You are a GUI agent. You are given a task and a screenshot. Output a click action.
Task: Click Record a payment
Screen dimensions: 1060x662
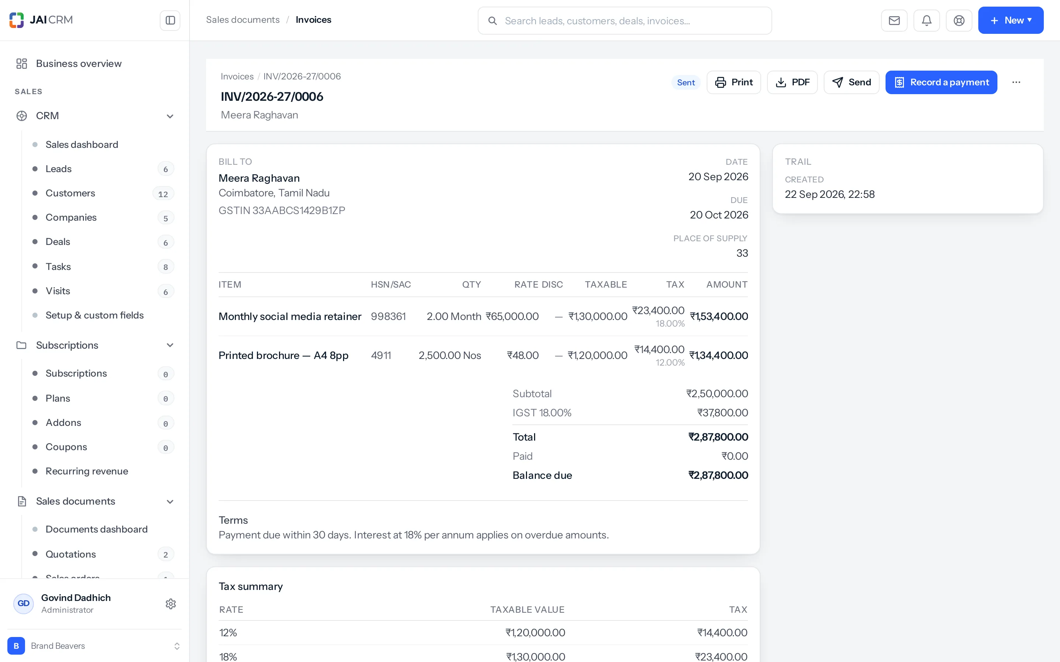[x=941, y=82]
